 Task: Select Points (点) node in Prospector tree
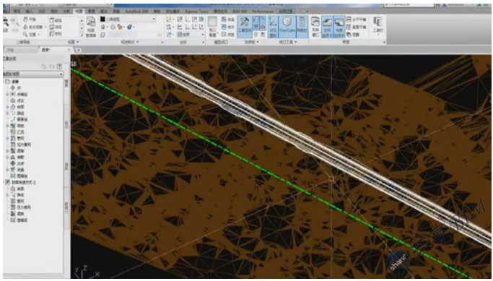coord(16,88)
